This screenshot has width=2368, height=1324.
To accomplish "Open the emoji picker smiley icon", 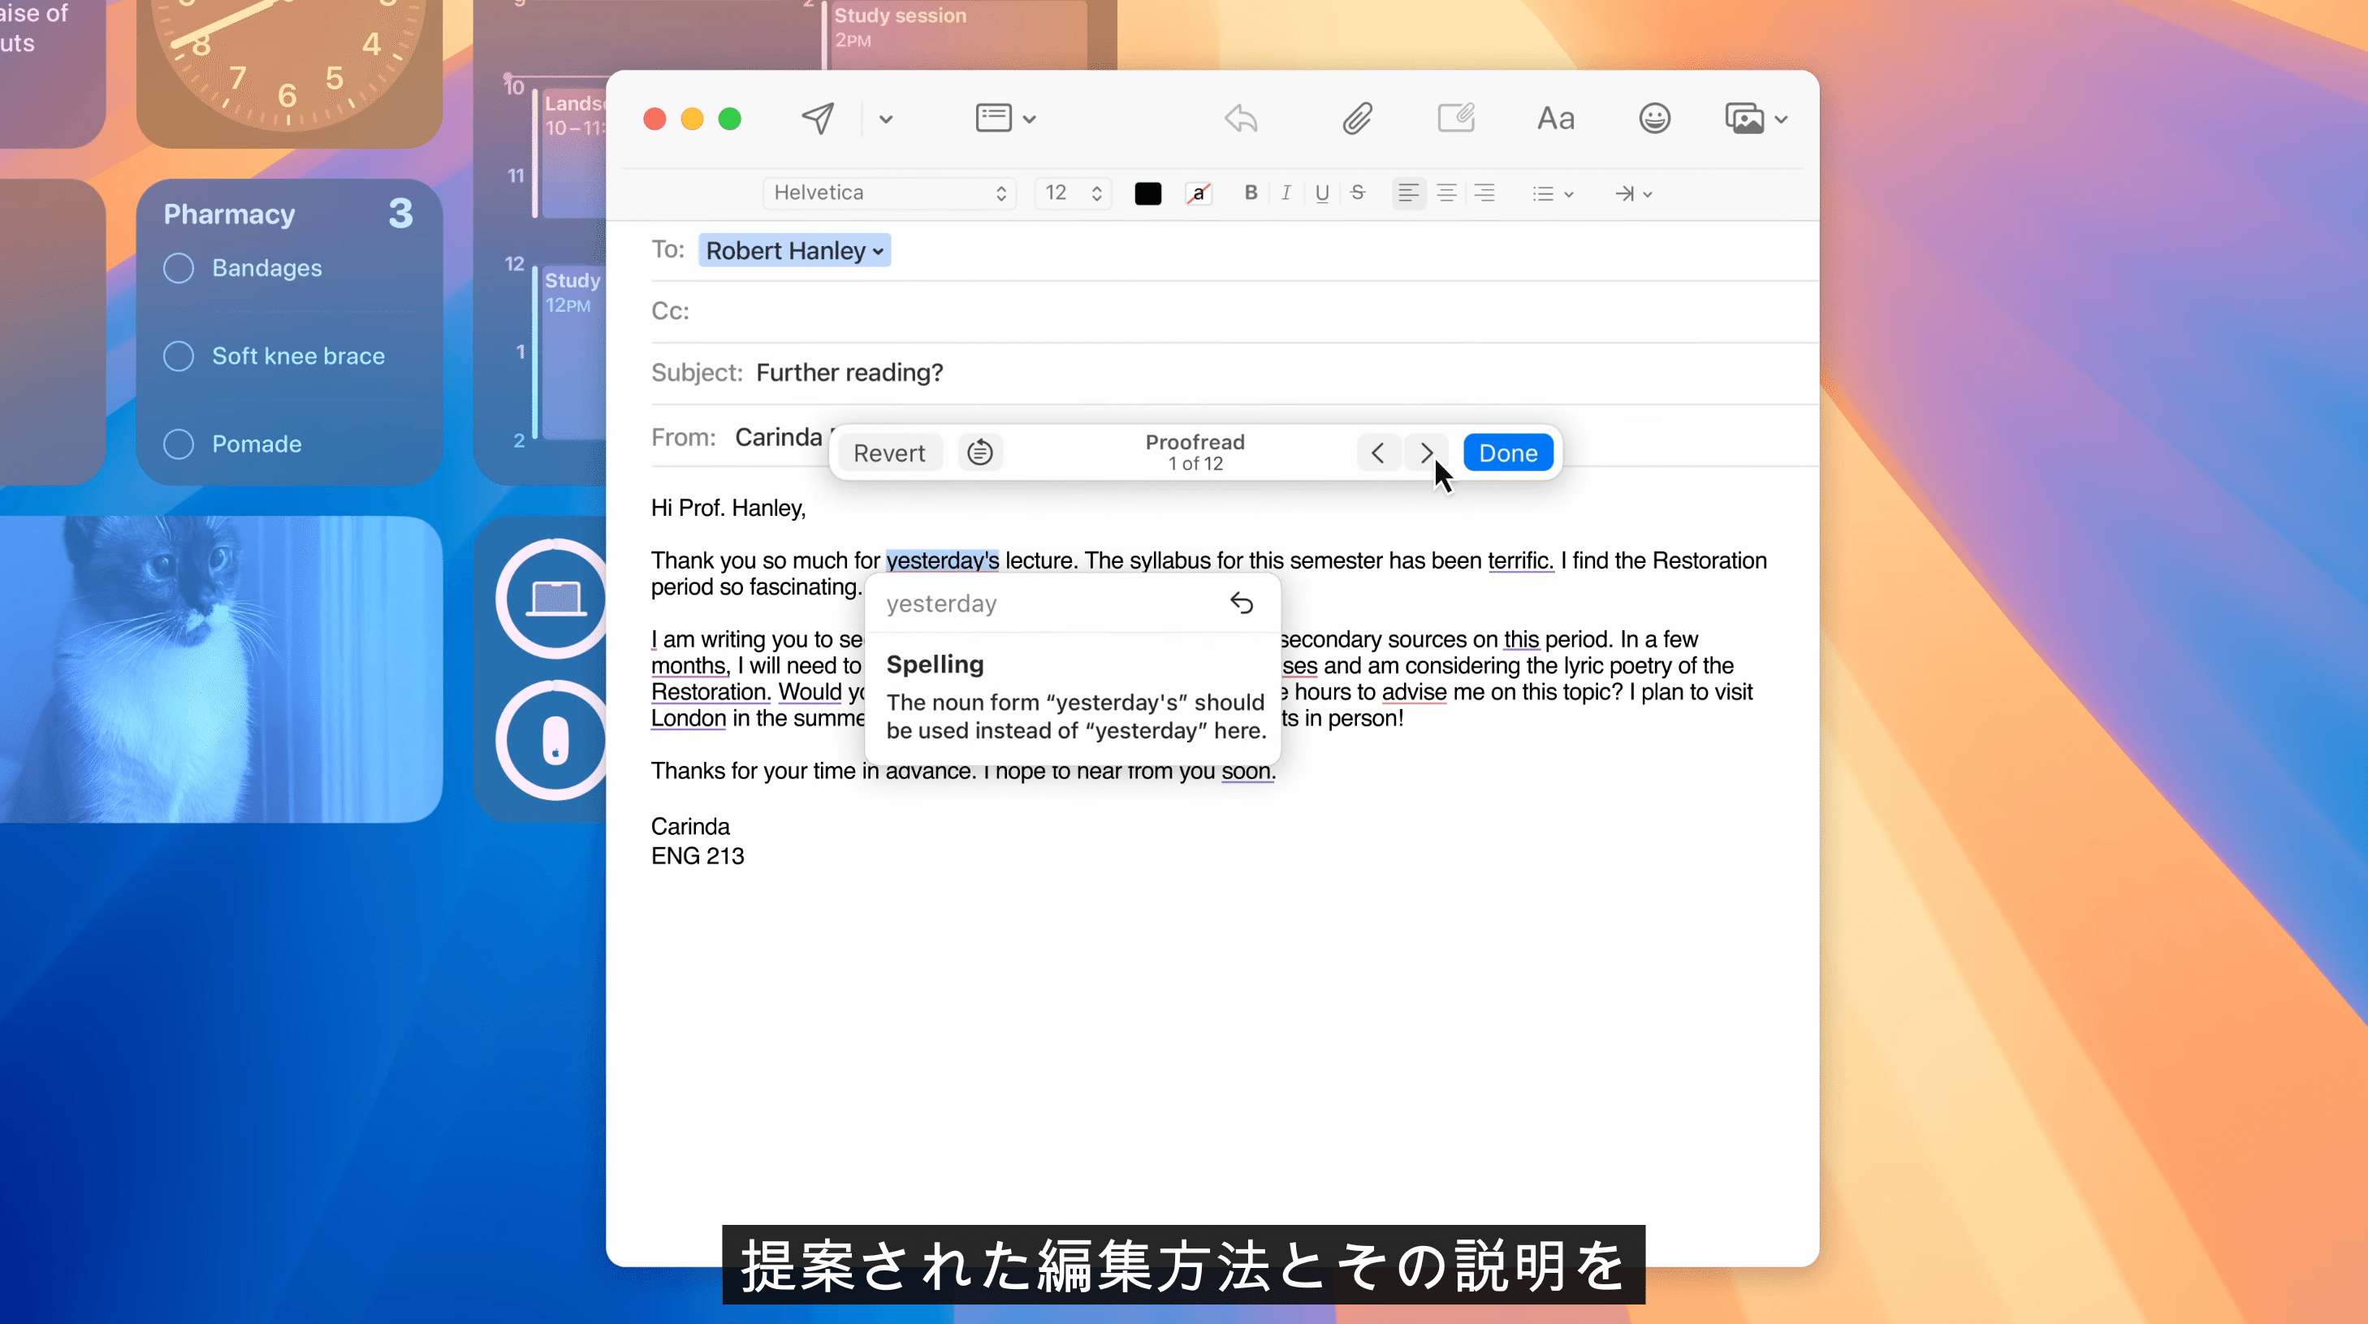I will 1653,119.
